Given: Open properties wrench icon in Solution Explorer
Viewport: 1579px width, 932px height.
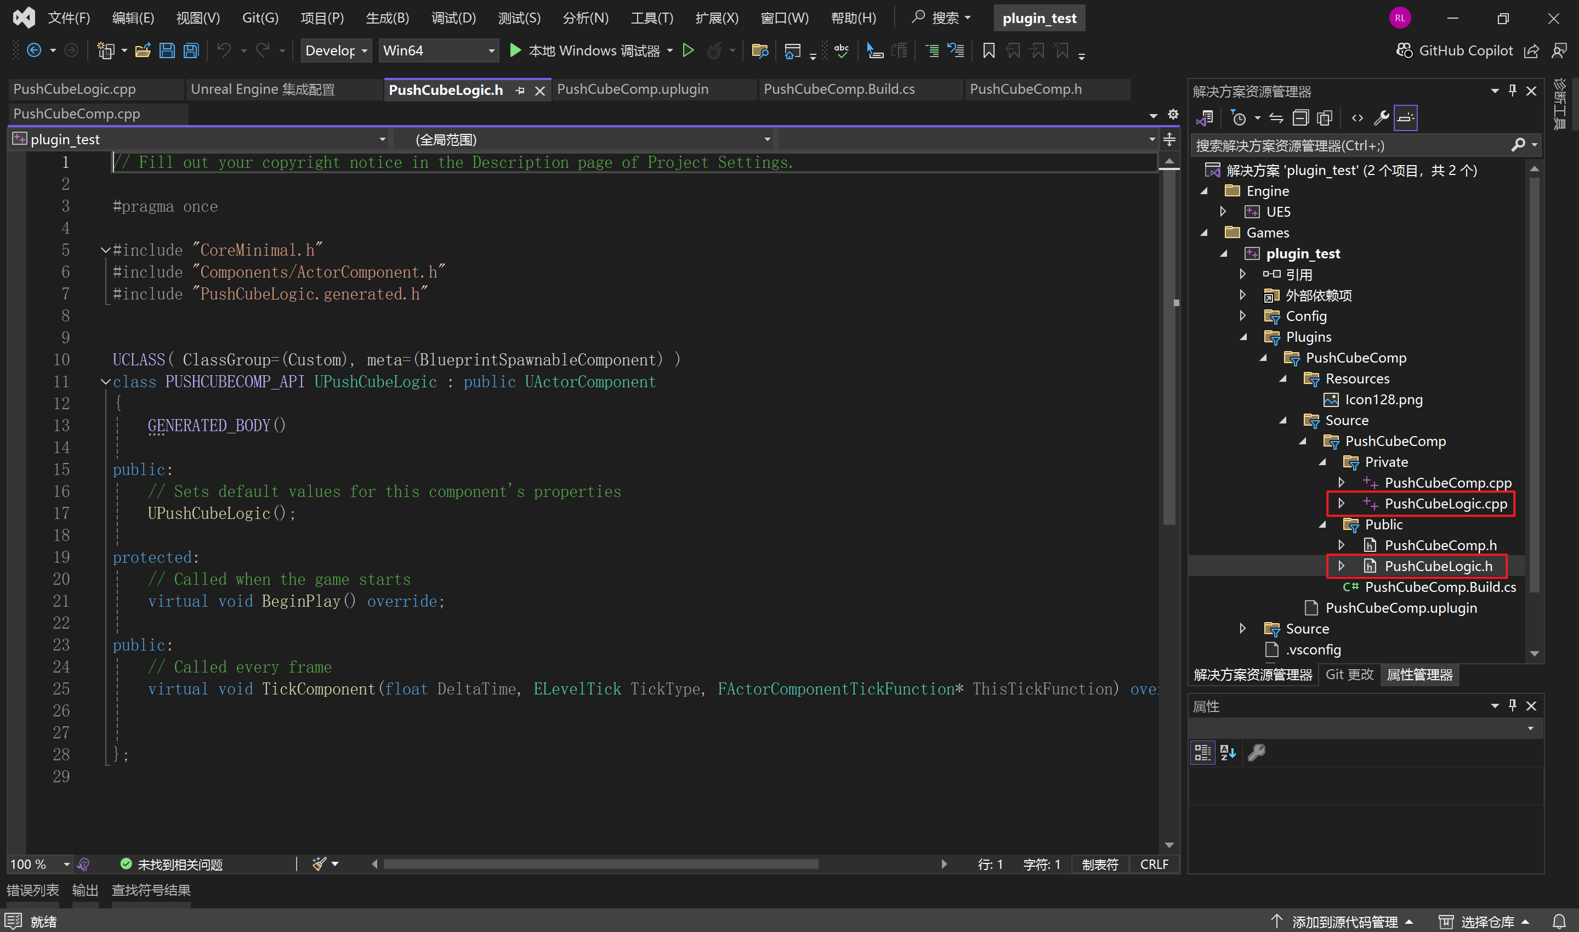Looking at the screenshot, I should [1381, 118].
